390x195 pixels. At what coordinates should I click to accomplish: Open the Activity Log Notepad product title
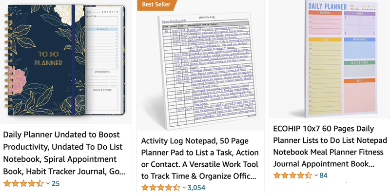point(199,158)
